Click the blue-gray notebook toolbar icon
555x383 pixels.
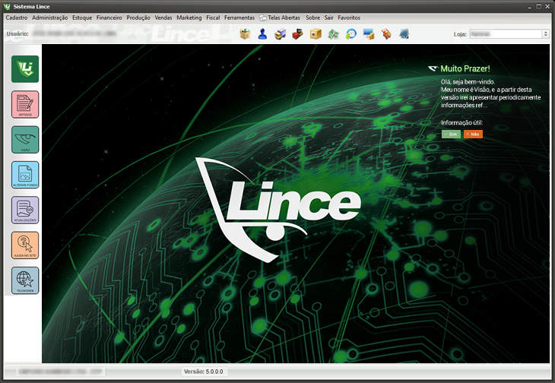point(404,34)
